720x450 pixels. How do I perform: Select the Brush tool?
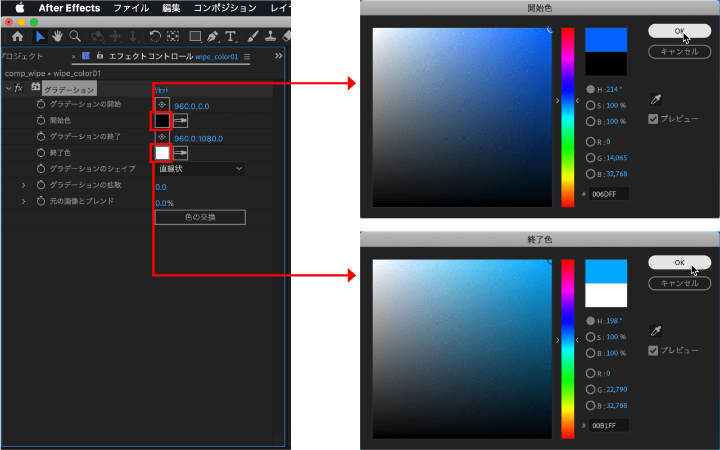point(253,37)
